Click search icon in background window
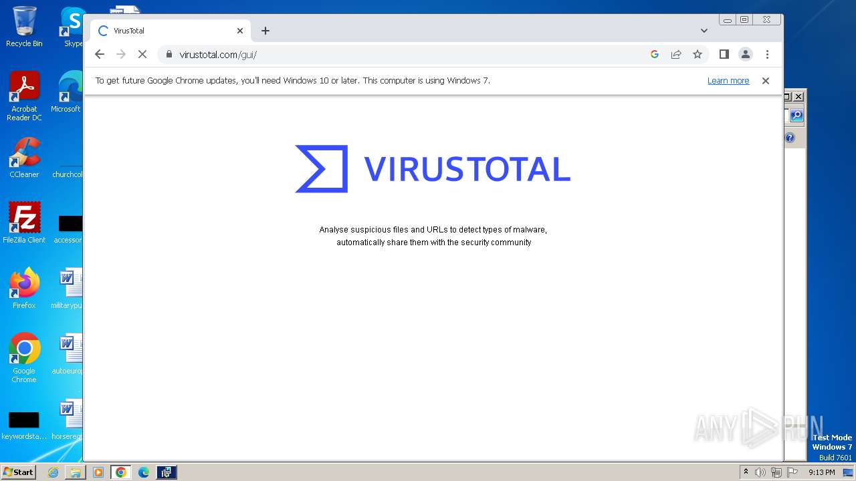The height and width of the screenshot is (481, 856). pyautogui.click(x=796, y=116)
